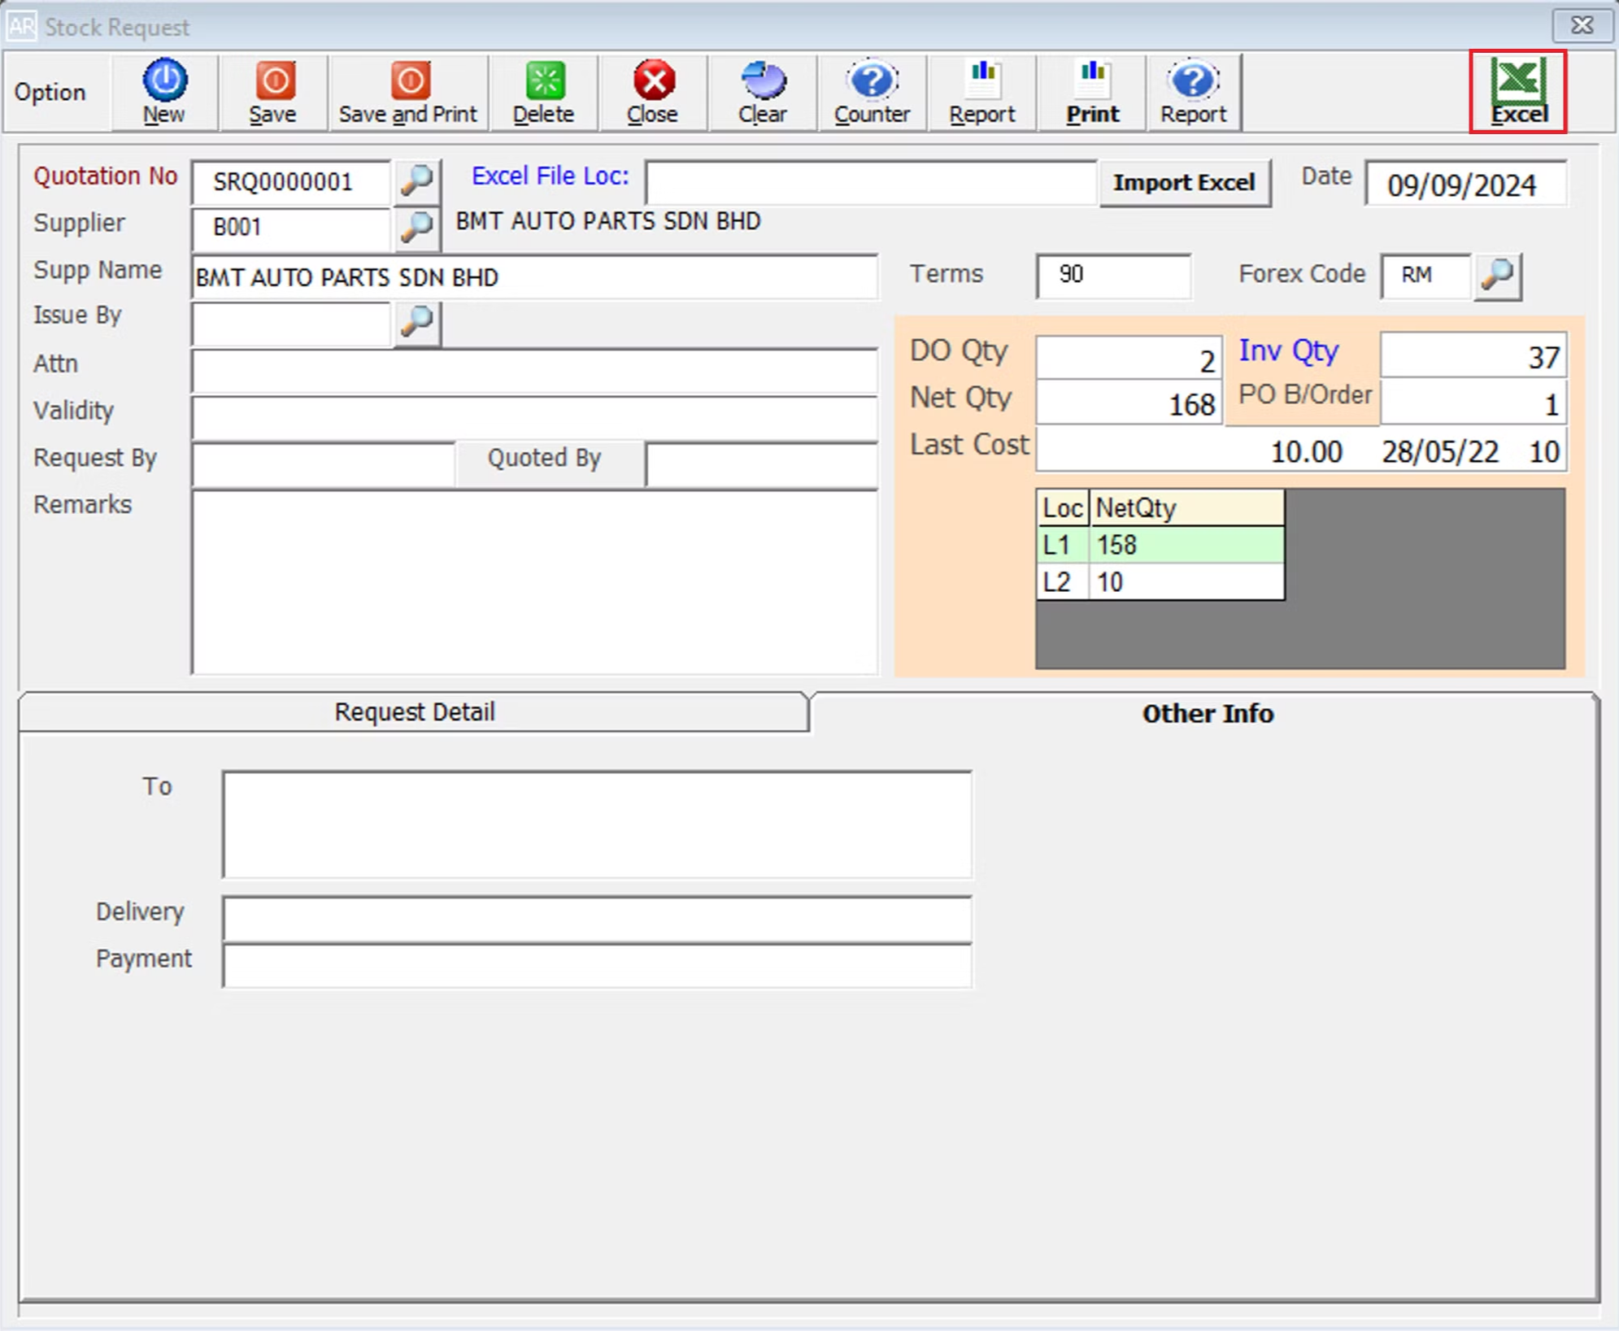The width and height of the screenshot is (1619, 1331).
Task: Click the Option label in toolbar
Action: [x=50, y=92]
